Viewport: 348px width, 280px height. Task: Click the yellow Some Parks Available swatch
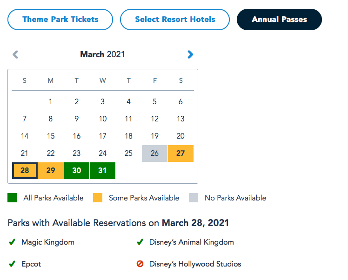tap(98, 198)
